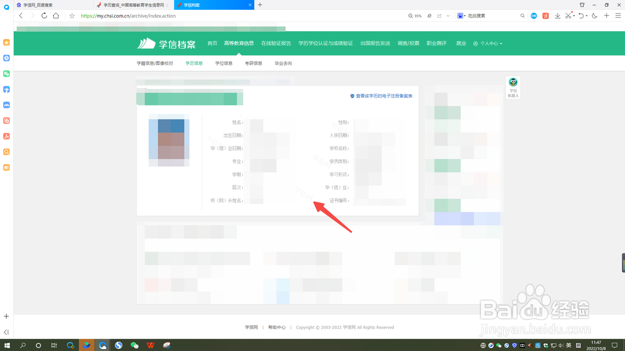Open the browser download manager
The image size is (625, 351).
(x=558, y=15)
